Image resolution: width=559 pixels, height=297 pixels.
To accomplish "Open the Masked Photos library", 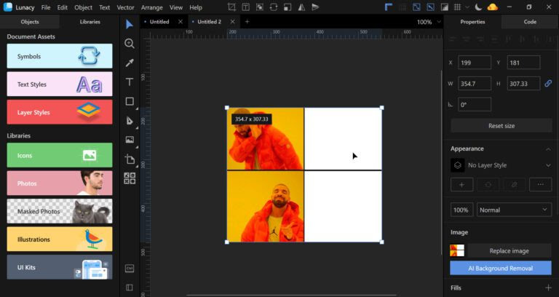I will pos(60,211).
